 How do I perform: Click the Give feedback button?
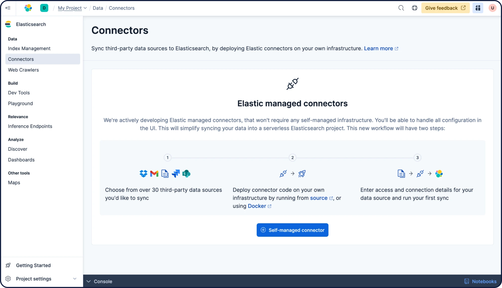click(x=445, y=8)
